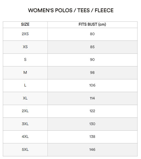Image resolution: width=141 pixels, height=159 pixels.
Task: Select the 5XL size cell
Action: pos(25,149)
